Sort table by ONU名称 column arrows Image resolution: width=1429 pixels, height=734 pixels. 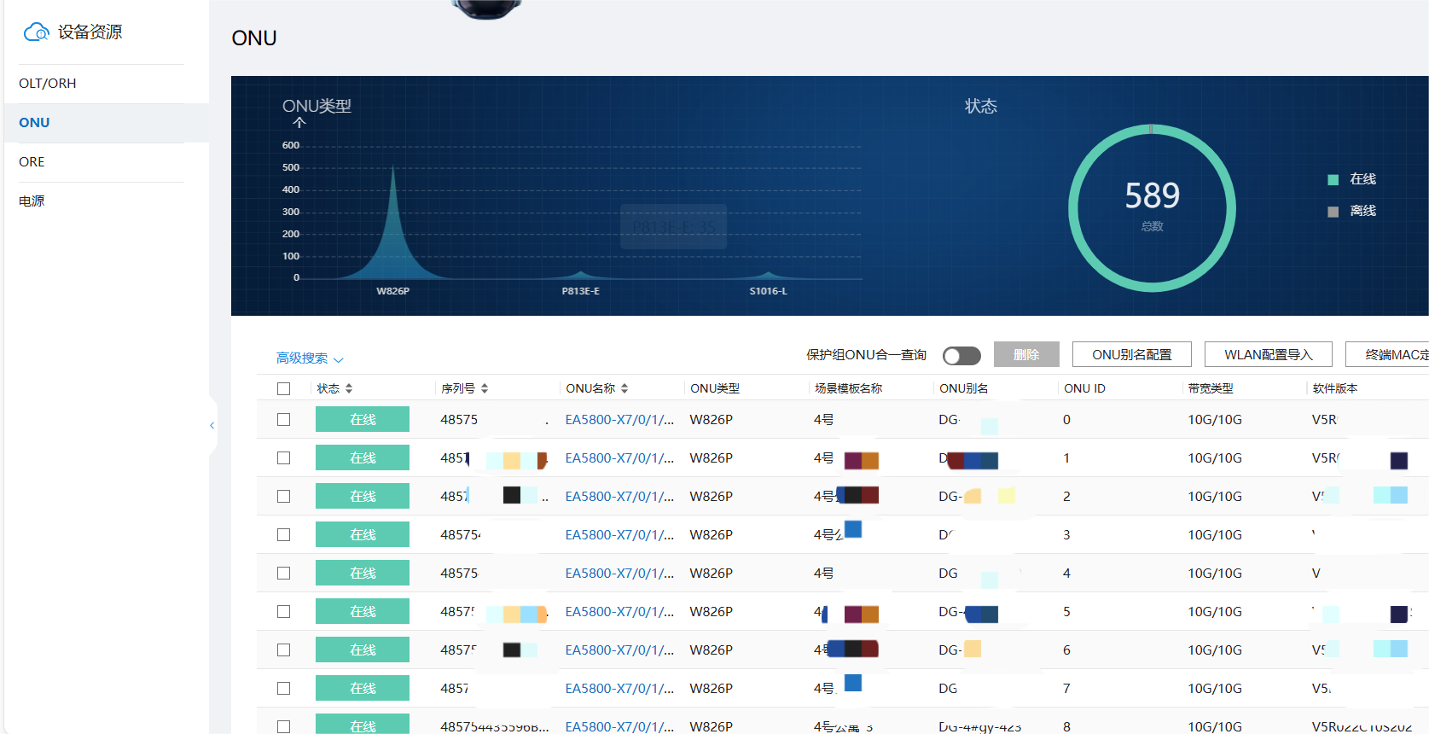pos(624,388)
